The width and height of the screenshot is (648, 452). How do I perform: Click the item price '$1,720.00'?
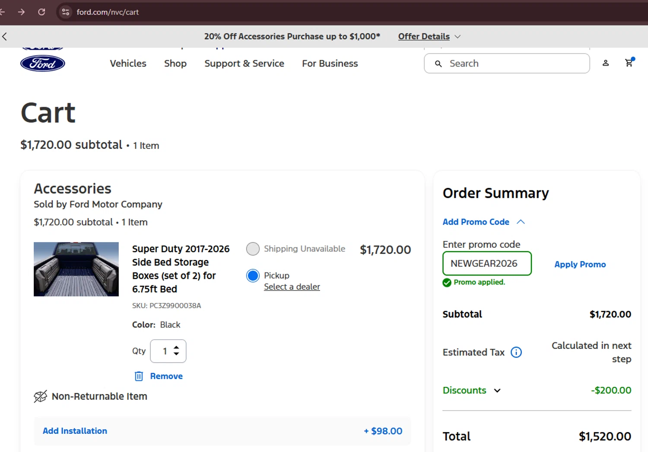pos(385,250)
